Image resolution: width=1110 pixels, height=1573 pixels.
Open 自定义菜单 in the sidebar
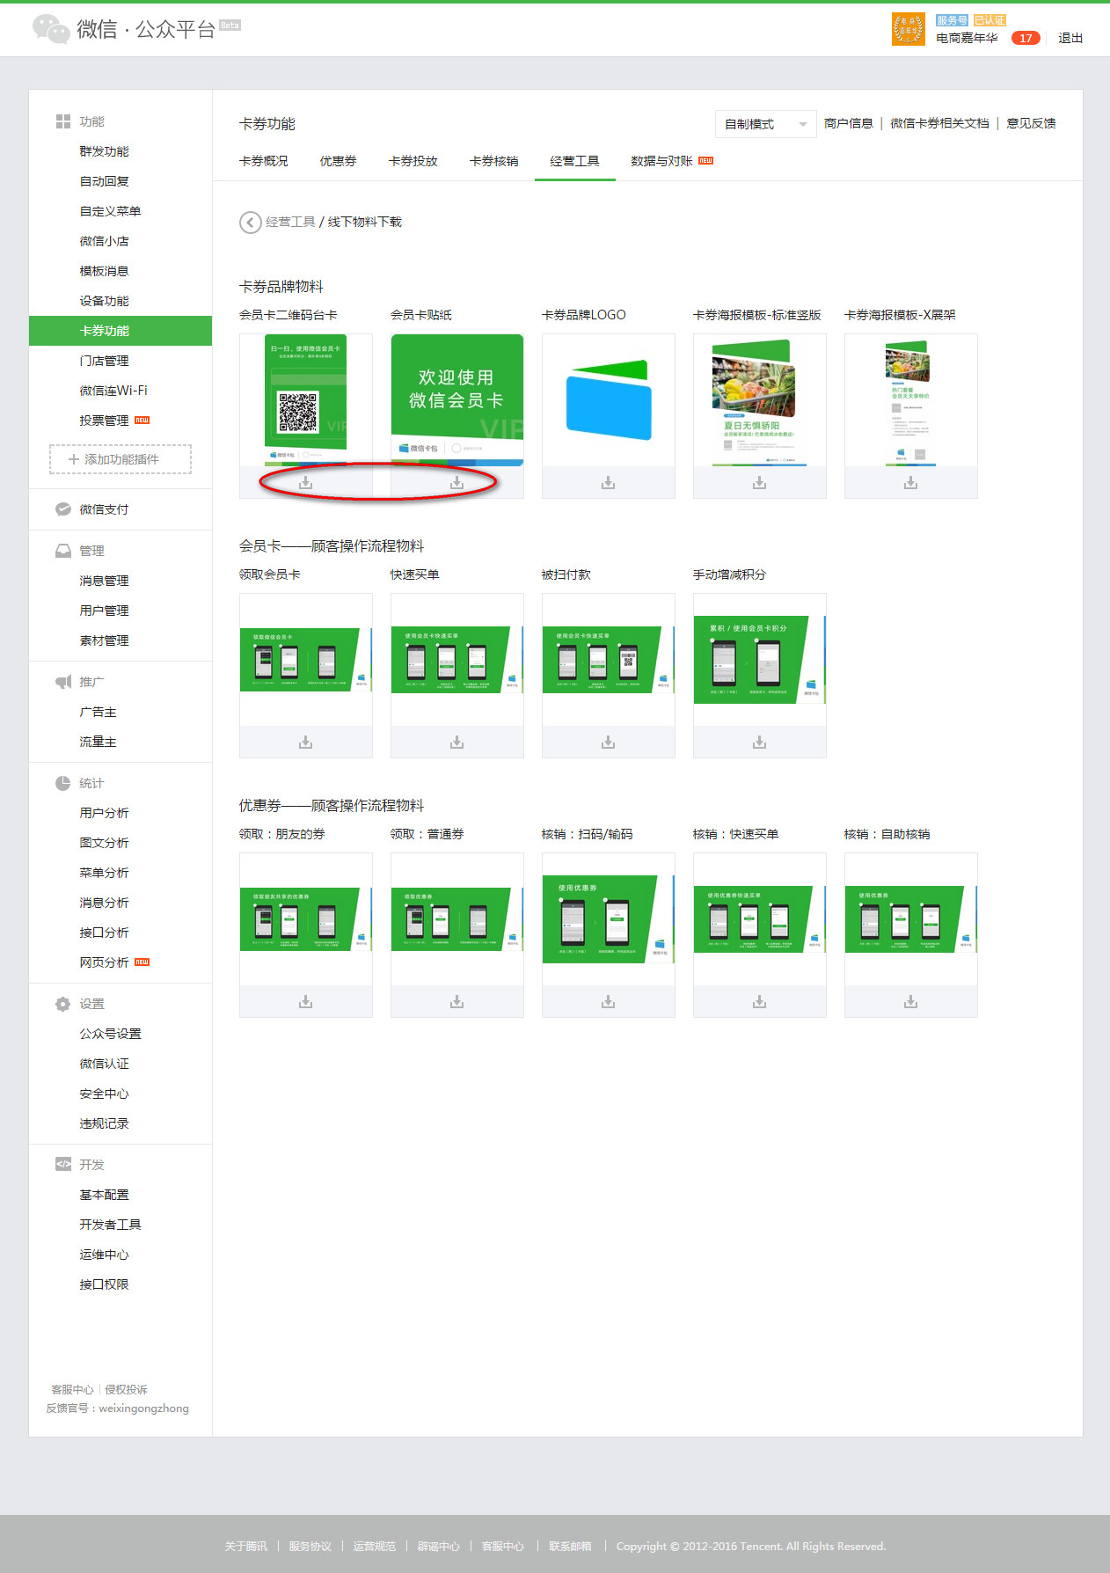tap(110, 211)
